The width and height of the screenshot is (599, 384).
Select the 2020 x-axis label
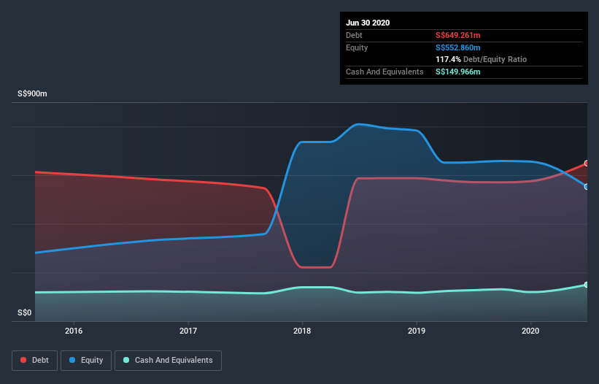pyautogui.click(x=530, y=331)
